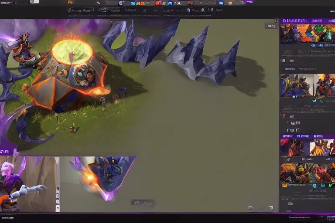
Task: Click the gray label button at viewport bottom
Action: click(143, 203)
